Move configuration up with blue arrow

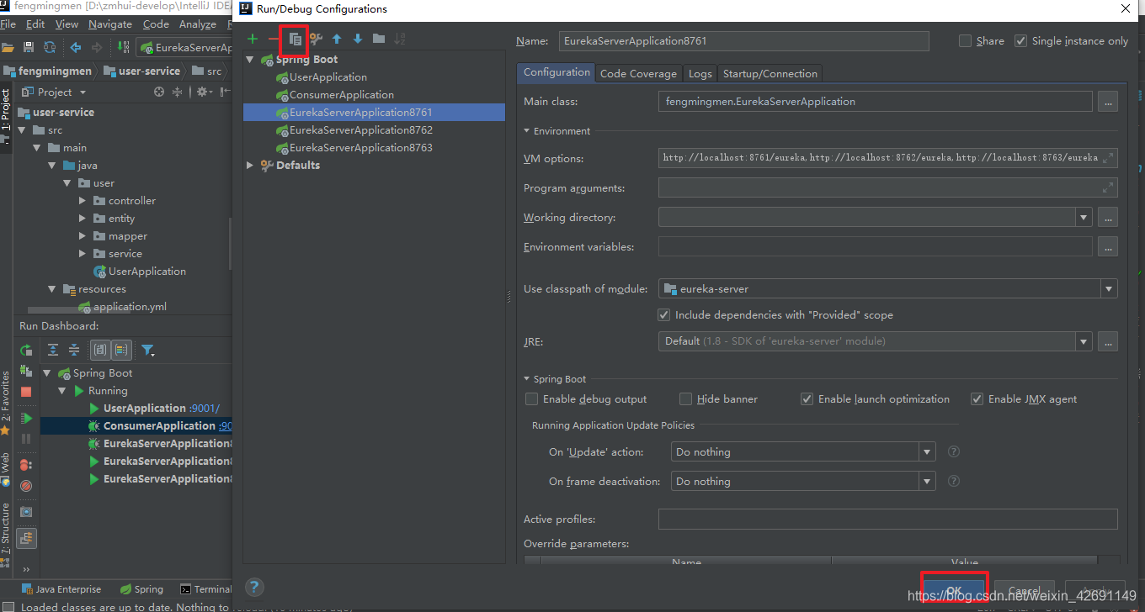337,40
